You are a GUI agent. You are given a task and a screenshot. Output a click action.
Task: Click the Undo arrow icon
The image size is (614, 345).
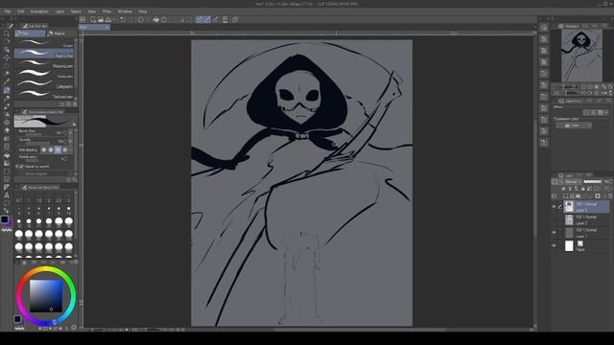123,19
